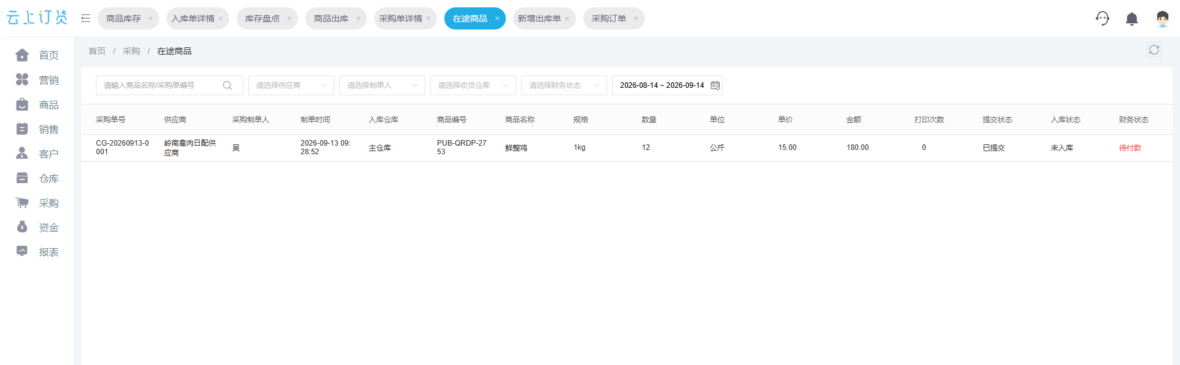Image resolution: width=1180 pixels, height=365 pixels.
Task: Expand the 请选择制单人 dropdown
Action: coord(382,85)
